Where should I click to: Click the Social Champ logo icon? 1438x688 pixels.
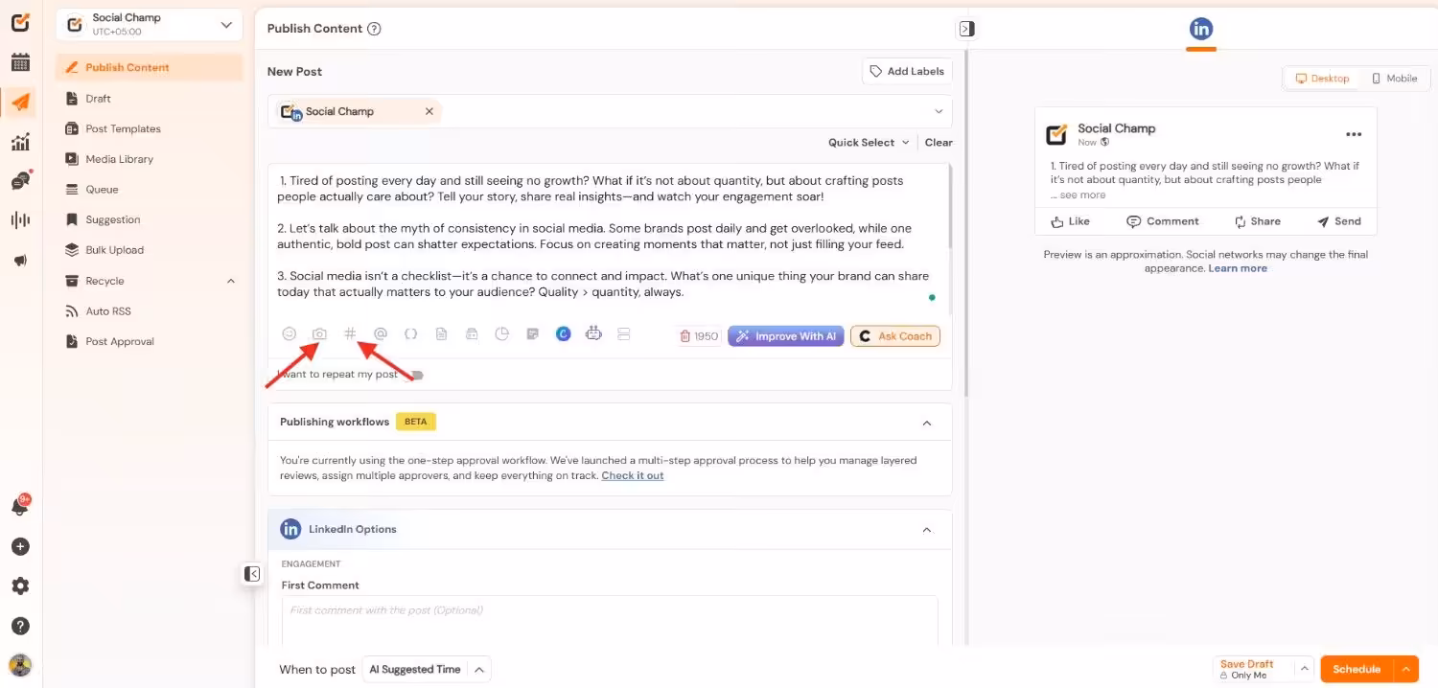click(20, 23)
